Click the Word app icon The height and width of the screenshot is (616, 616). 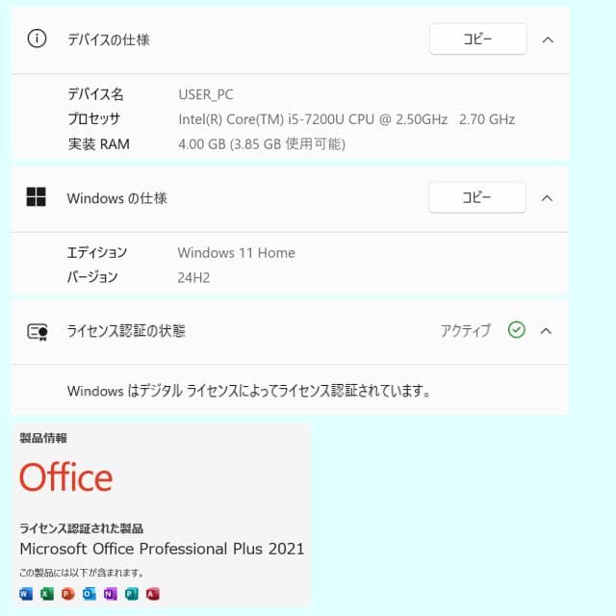26,594
